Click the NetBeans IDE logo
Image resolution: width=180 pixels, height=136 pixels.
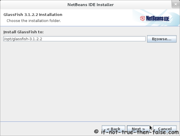pos(155,18)
